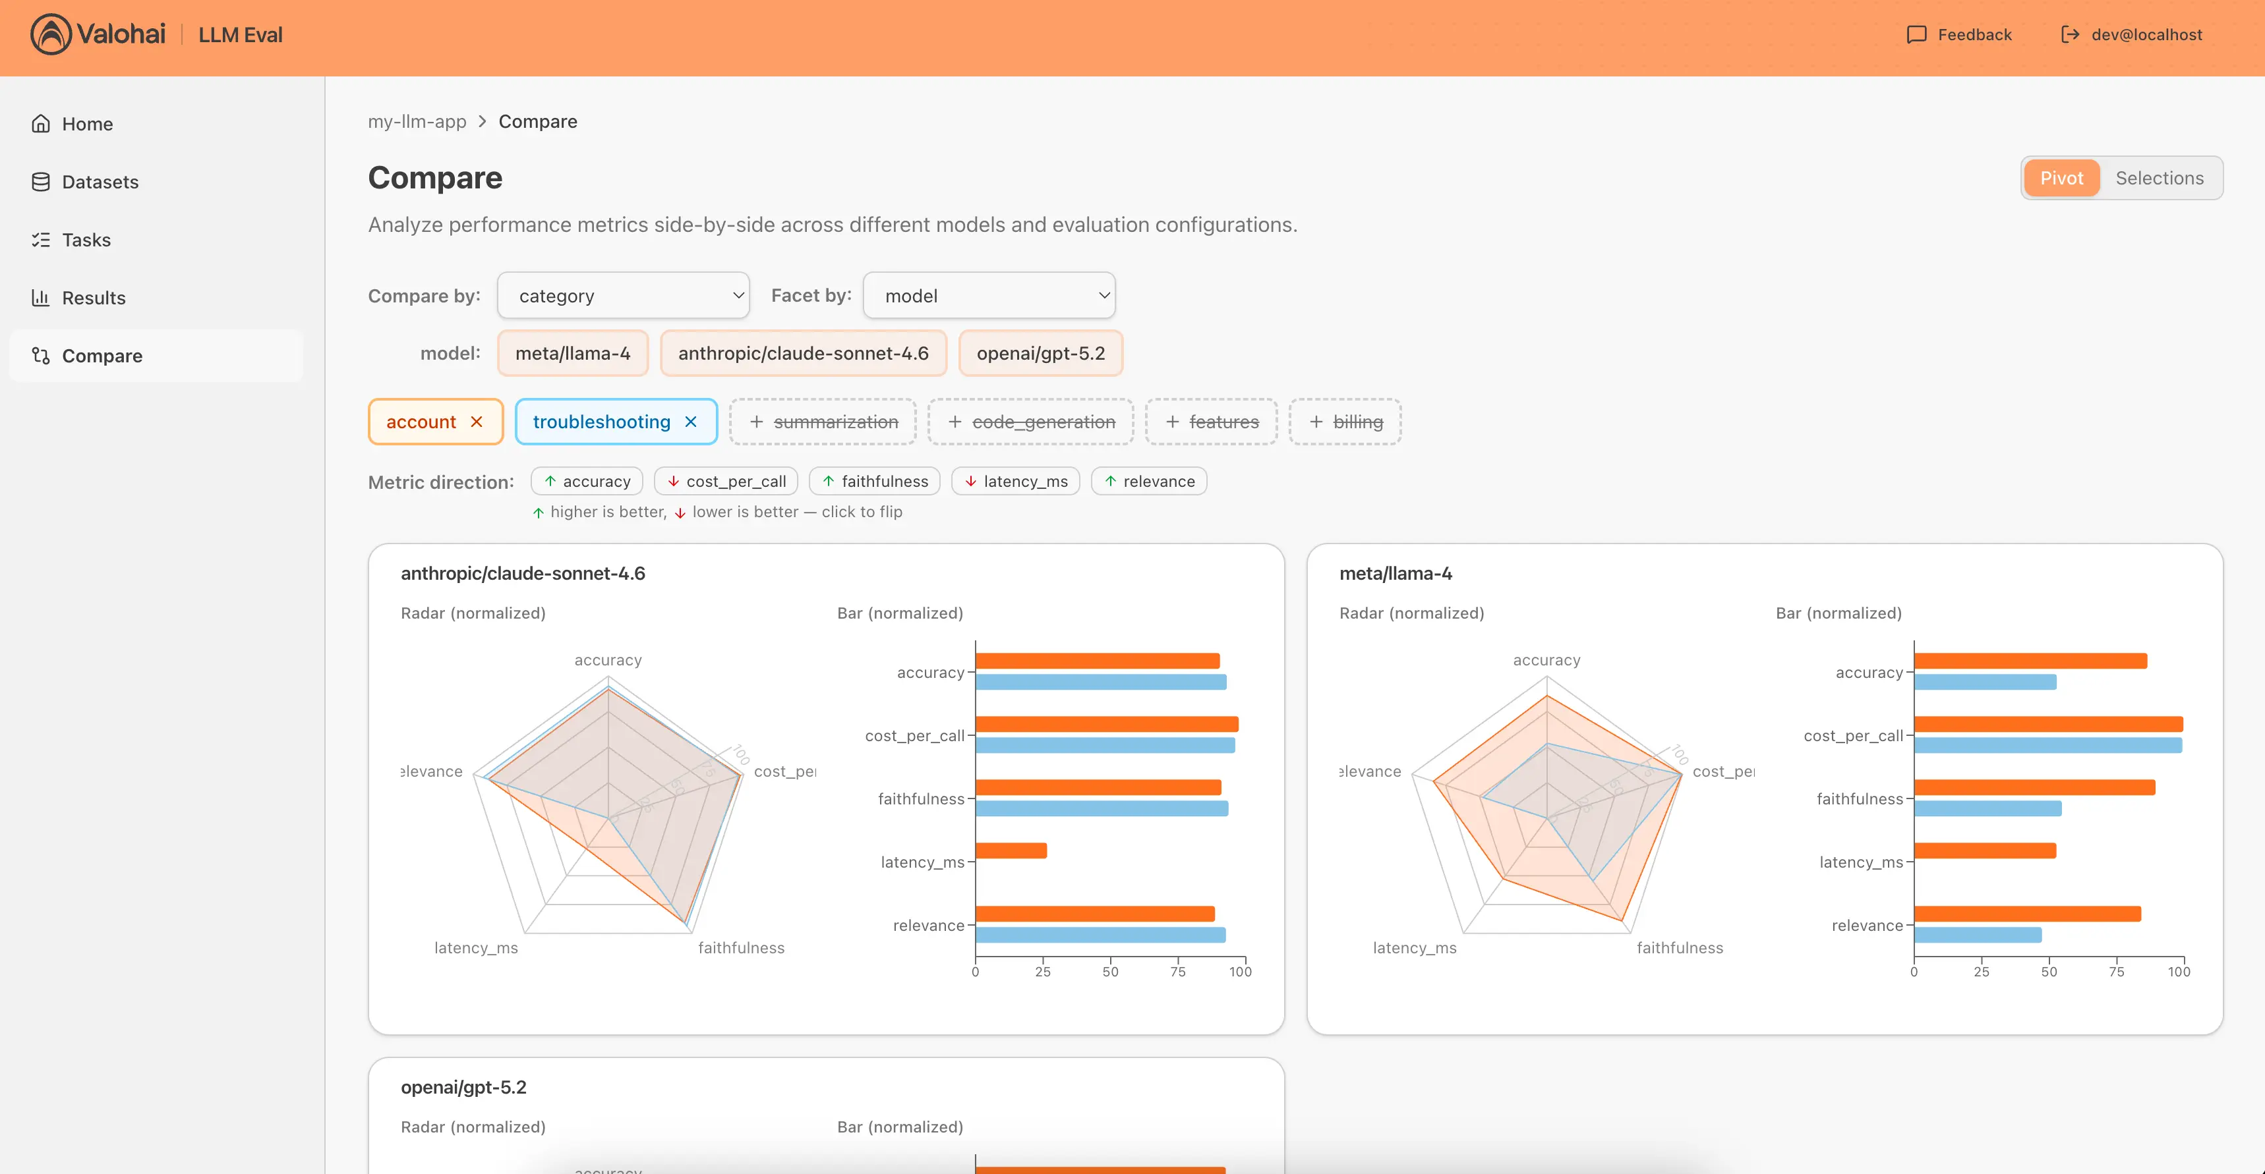The image size is (2265, 1174).
Task: Switch to the Selections view
Action: click(x=2160, y=177)
